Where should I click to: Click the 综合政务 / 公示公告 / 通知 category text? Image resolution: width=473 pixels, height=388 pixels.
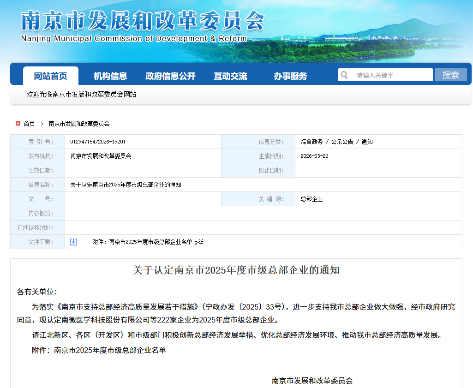[x=336, y=142]
